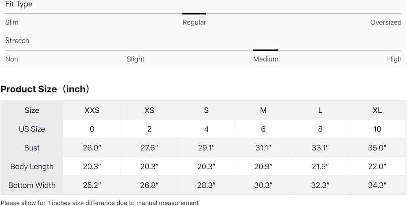This screenshot has width=407, height=206.
Task: Click the XL size column header
Action: [x=377, y=110]
